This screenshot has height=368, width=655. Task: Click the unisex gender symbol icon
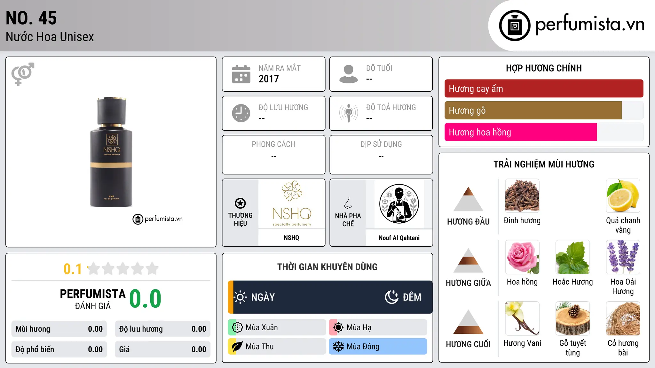click(23, 74)
